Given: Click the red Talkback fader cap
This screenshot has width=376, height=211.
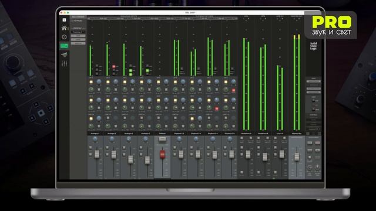Looking at the screenshot, I should tap(162, 154).
